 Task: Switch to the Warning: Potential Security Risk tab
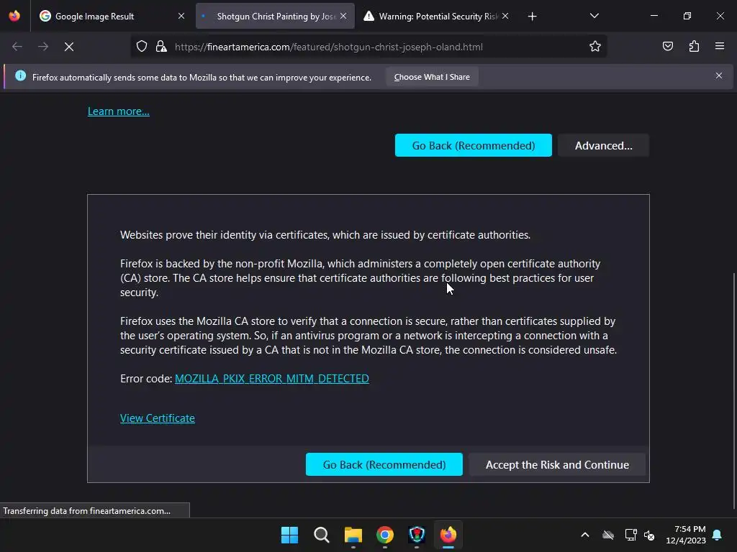(436, 16)
